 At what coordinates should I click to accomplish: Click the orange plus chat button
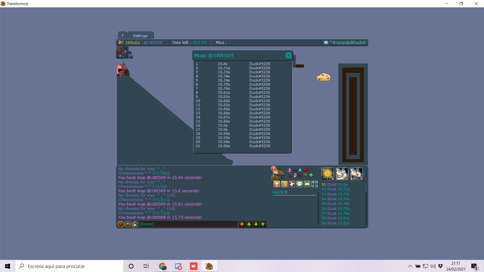[242, 224]
